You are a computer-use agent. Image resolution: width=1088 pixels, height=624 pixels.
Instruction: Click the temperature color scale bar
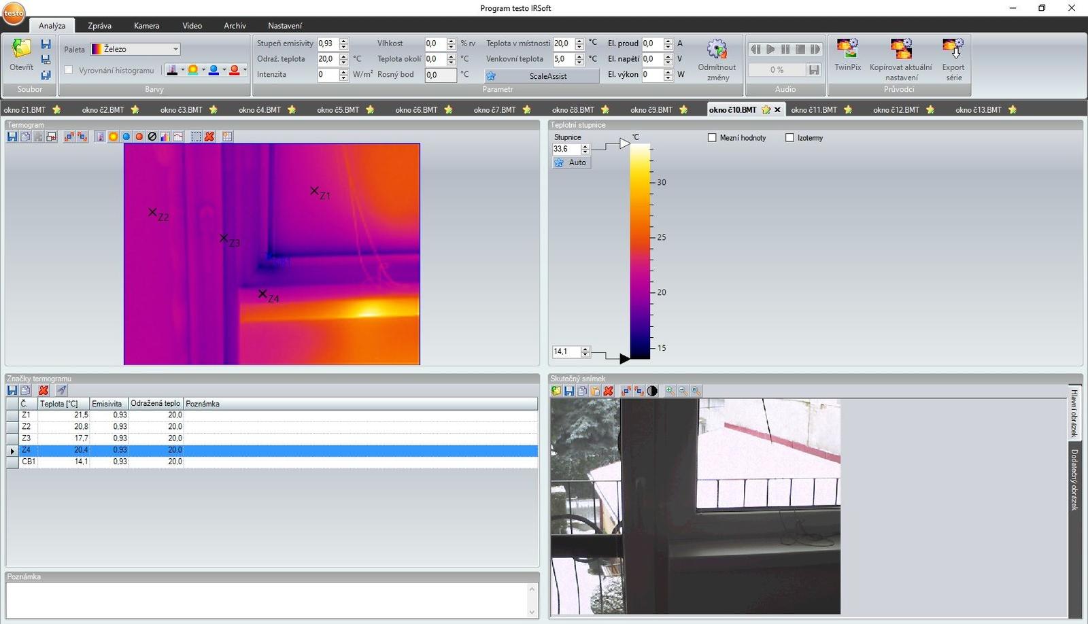639,252
